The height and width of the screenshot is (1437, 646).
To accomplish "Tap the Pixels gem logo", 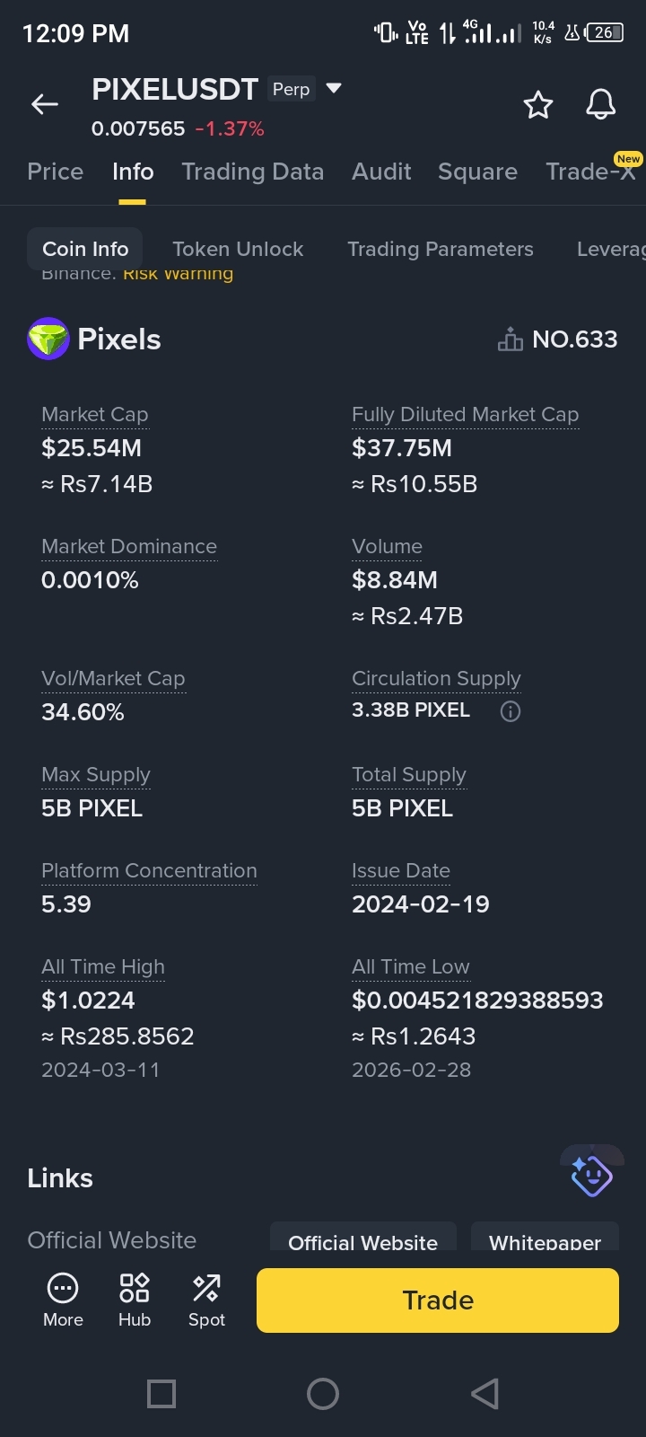I will click(x=48, y=339).
